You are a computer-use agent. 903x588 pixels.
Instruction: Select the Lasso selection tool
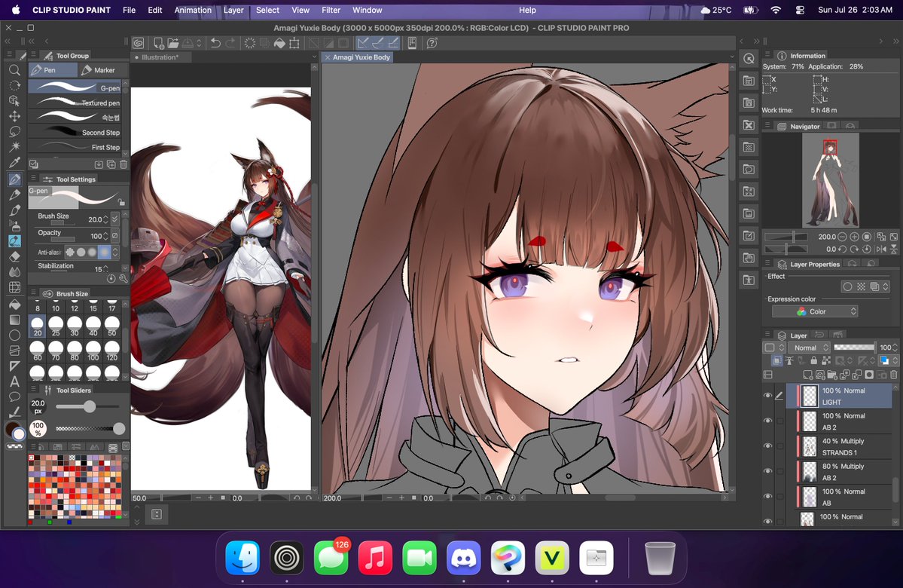(14, 131)
